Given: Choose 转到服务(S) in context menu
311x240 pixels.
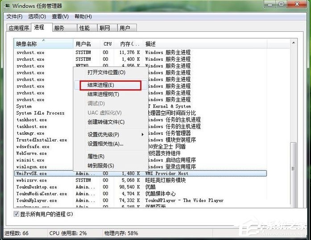Looking at the screenshot, I should [111, 166].
